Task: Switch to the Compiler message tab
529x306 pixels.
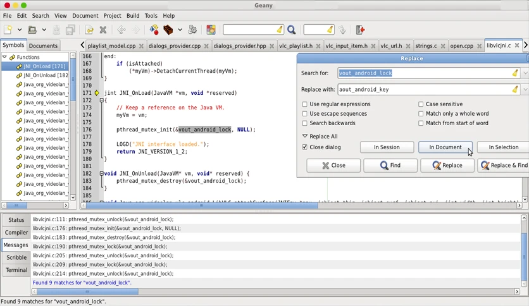Action: click(16, 233)
